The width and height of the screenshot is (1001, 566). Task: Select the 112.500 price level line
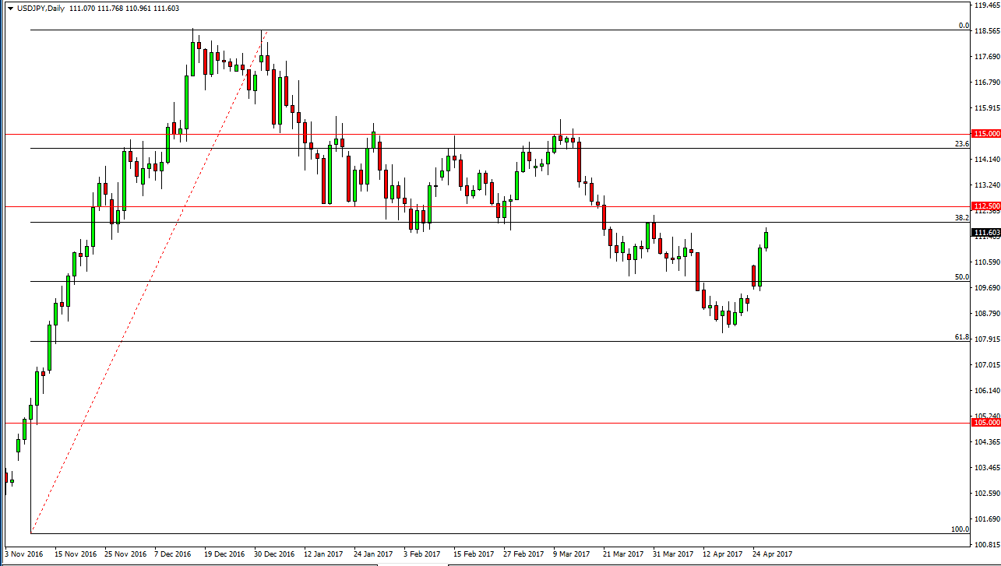467,206
